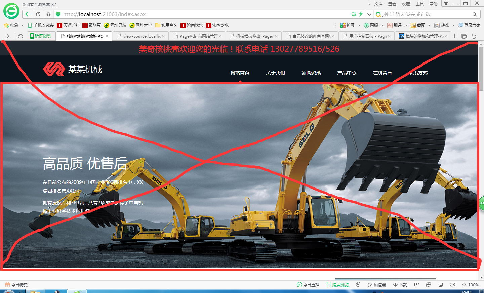Restore closed tab with undo icon
This screenshot has height=293, width=484.
click(474, 36)
